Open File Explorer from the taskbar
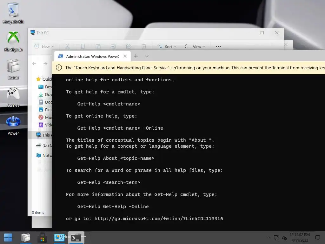 point(26,238)
